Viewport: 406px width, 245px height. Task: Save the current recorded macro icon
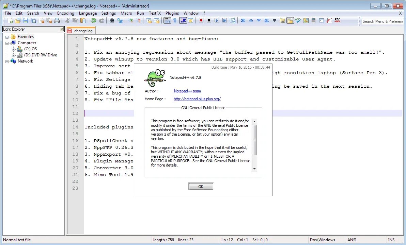[233, 20]
